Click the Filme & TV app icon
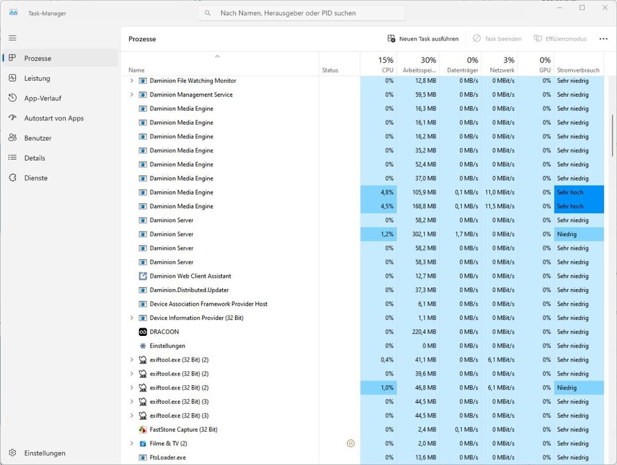Image resolution: width=617 pixels, height=465 pixels. click(143, 443)
